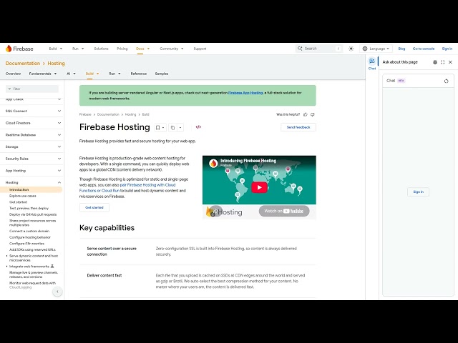Open the Firebase App Hosting link
The height and width of the screenshot is (343, 458).
pyautogui.click(x=245, y=93)
